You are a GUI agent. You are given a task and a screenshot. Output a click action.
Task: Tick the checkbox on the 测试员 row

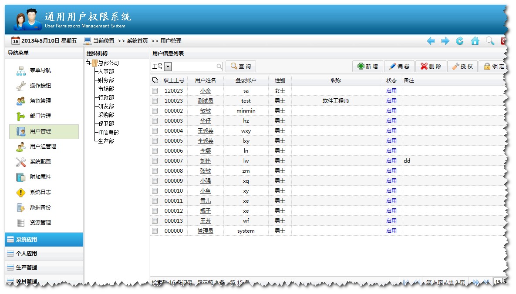[155, 100]
